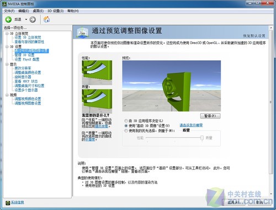This screenshot has width=276, height=210.
Task: Click the System Information icon at bottom-left
Action: pyautogui.click(x=8, y=203)
